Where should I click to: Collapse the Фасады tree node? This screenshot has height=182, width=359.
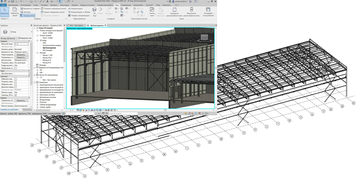tap(37, 53)
